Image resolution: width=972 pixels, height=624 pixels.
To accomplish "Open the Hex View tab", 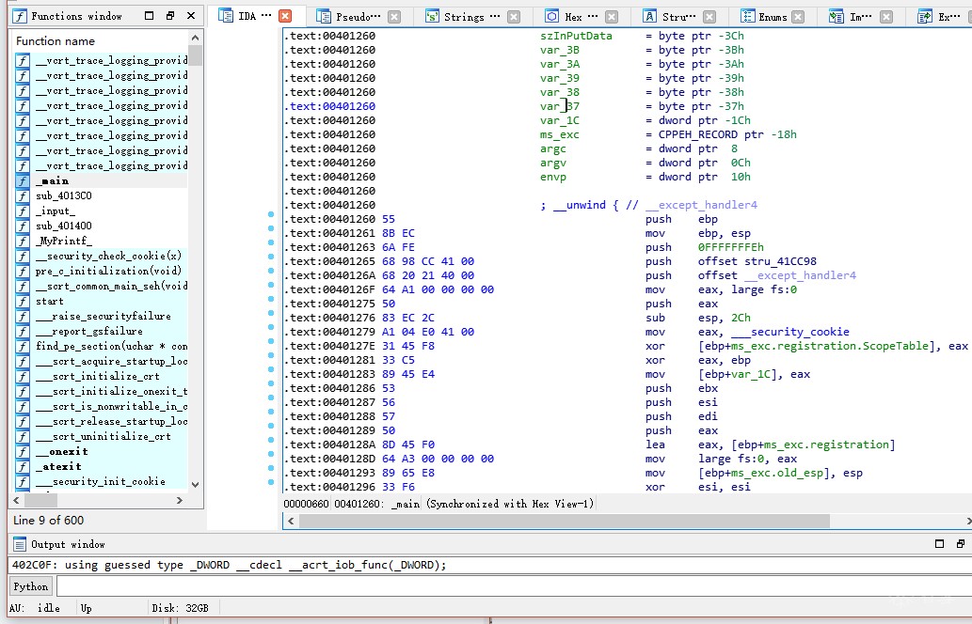I will (x=573, y=17).
